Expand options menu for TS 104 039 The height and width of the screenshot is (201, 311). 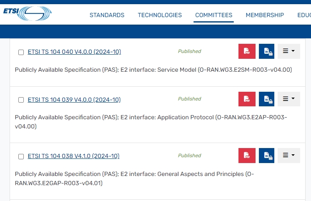[288, 99]
